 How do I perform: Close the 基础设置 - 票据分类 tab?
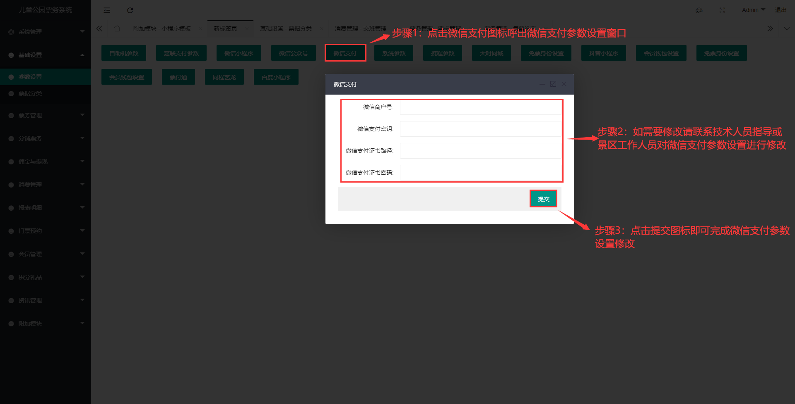[x=321, y=29]
